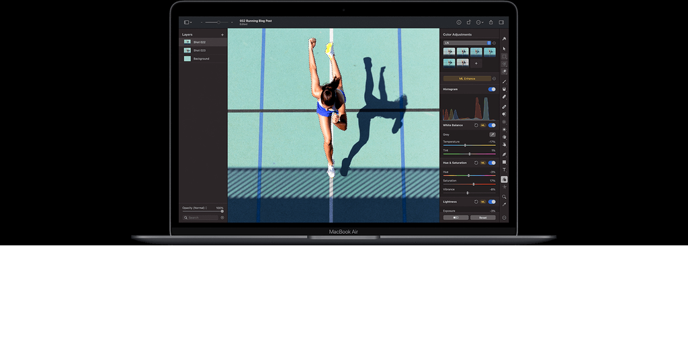
Task: Toggle the Lightness switch
Action: click(x=492, y=202)
